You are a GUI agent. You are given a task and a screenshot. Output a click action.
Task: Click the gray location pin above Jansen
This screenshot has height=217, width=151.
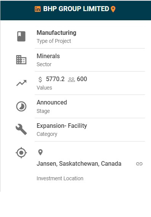pos(40,152)
